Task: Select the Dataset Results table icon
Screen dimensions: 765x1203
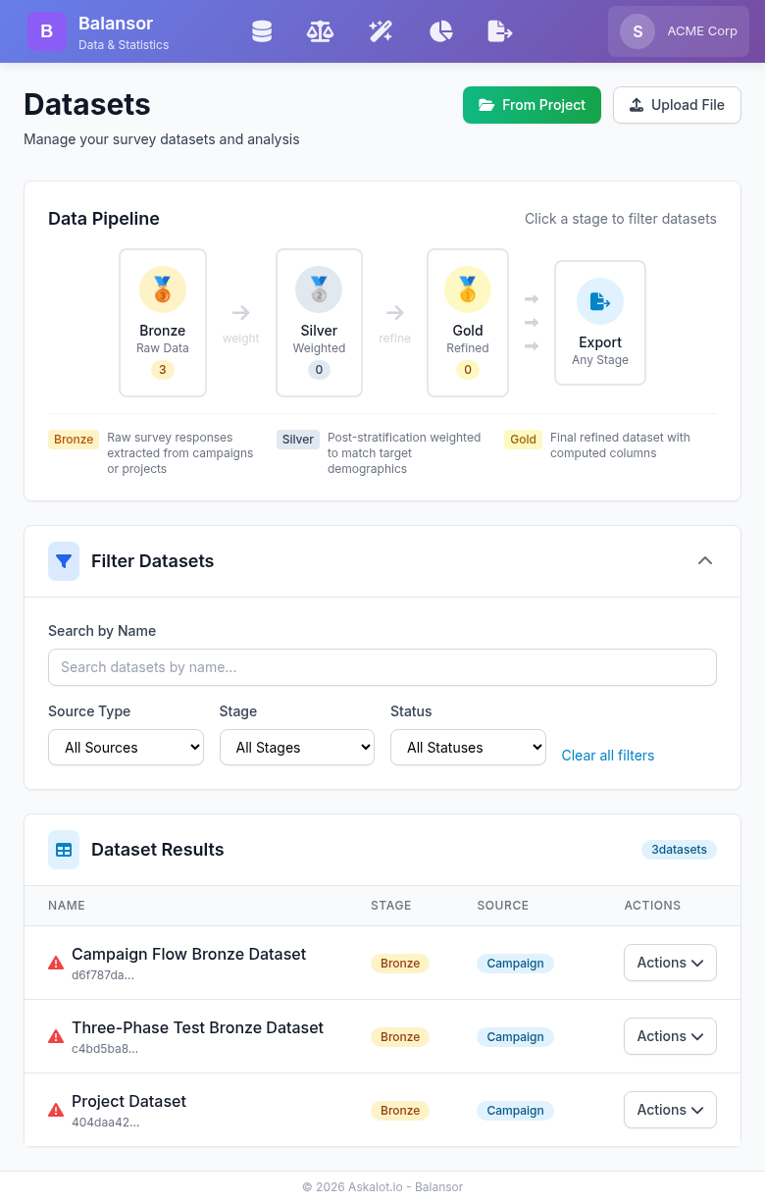Action: click(64, 850)
